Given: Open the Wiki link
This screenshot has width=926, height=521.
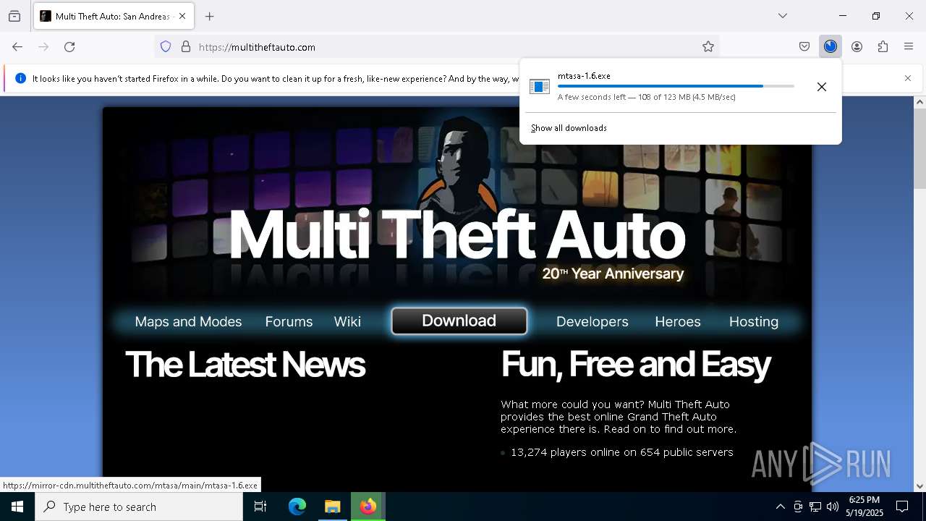Looking at the screenshot, I should (347, 321).
